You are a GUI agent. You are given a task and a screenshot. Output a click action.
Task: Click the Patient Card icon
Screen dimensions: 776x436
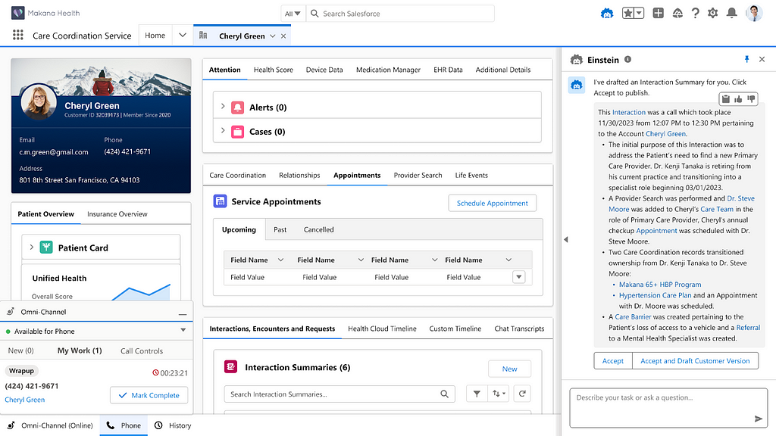tap(46, 248)
